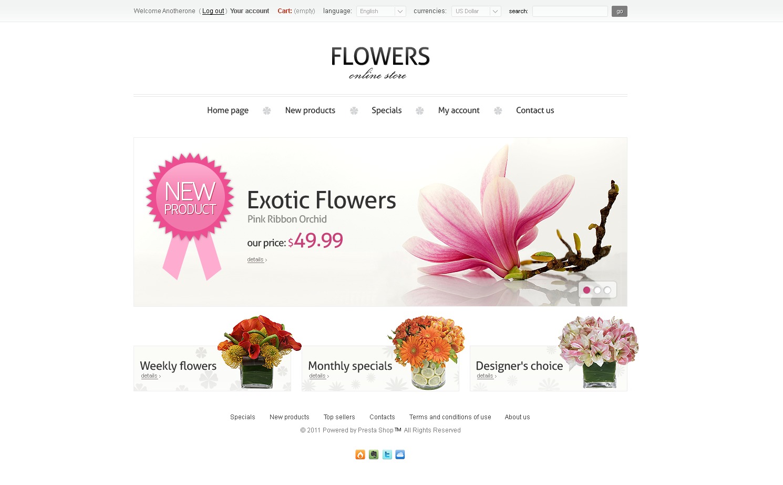Go to the Specials menu item
Screen dimensions: 783x485
387,110
